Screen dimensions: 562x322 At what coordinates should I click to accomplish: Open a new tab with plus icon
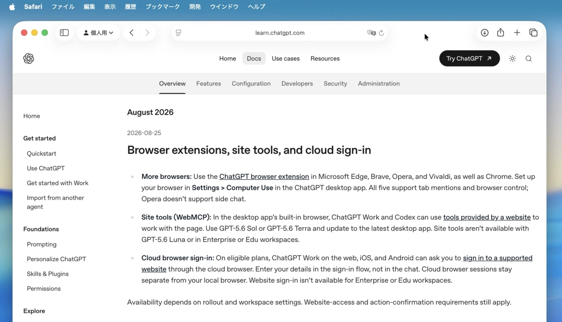[x=517, y=32]
